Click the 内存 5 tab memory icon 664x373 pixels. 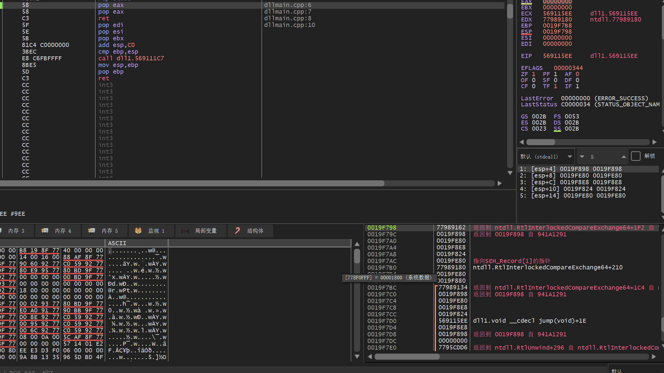(x=91, y=231)
